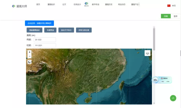
Task: Open the 首页 menu item
Action: 38,4
